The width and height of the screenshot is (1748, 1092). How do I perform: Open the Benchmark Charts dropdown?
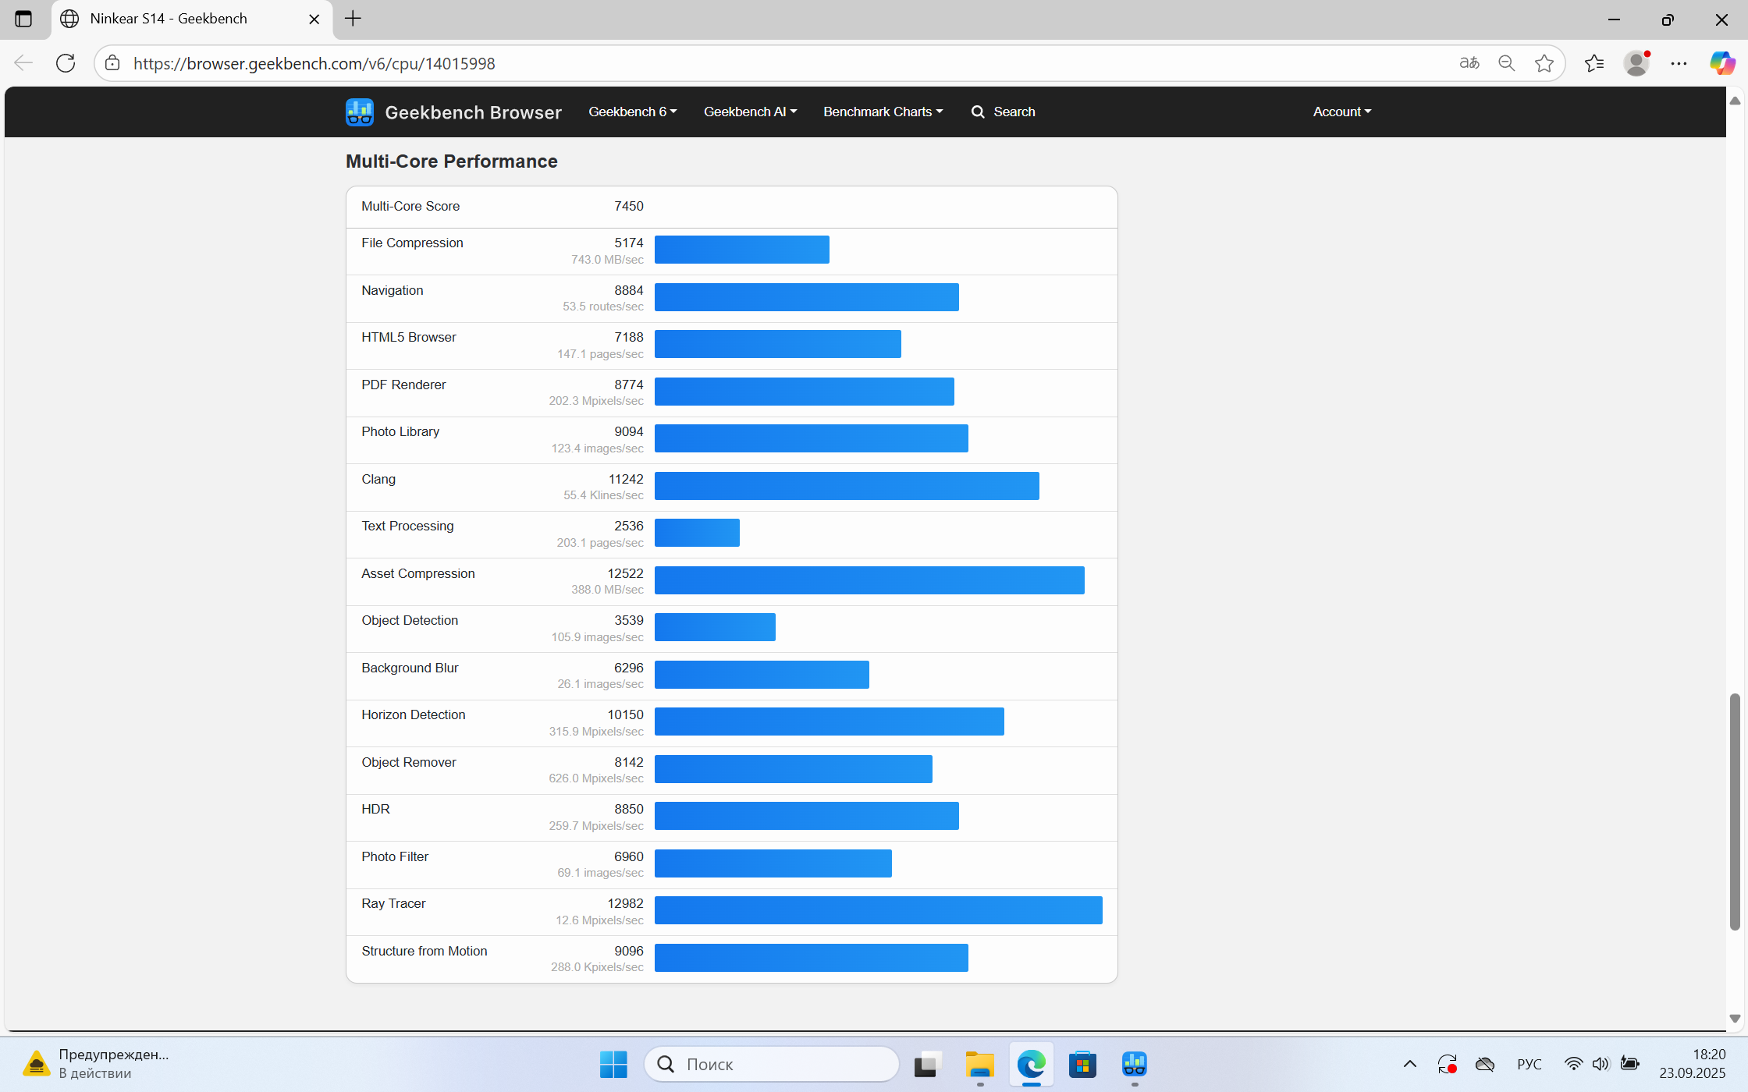coord(883,112)
